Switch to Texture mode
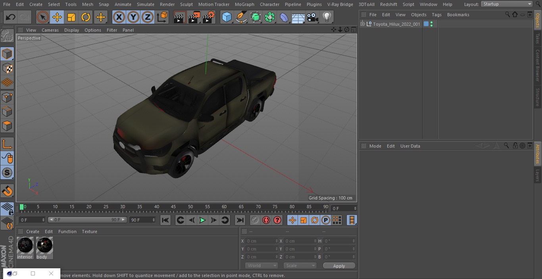This screenshot has width=542, height=279. click(x=7, y=68)
